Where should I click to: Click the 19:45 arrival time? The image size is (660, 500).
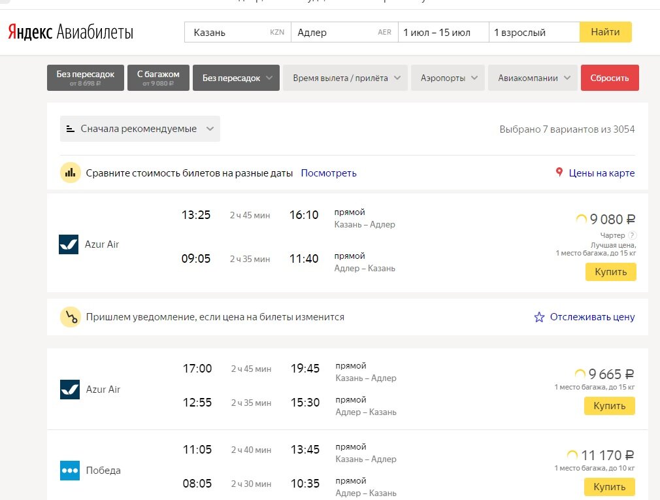[x=305, y=369]
